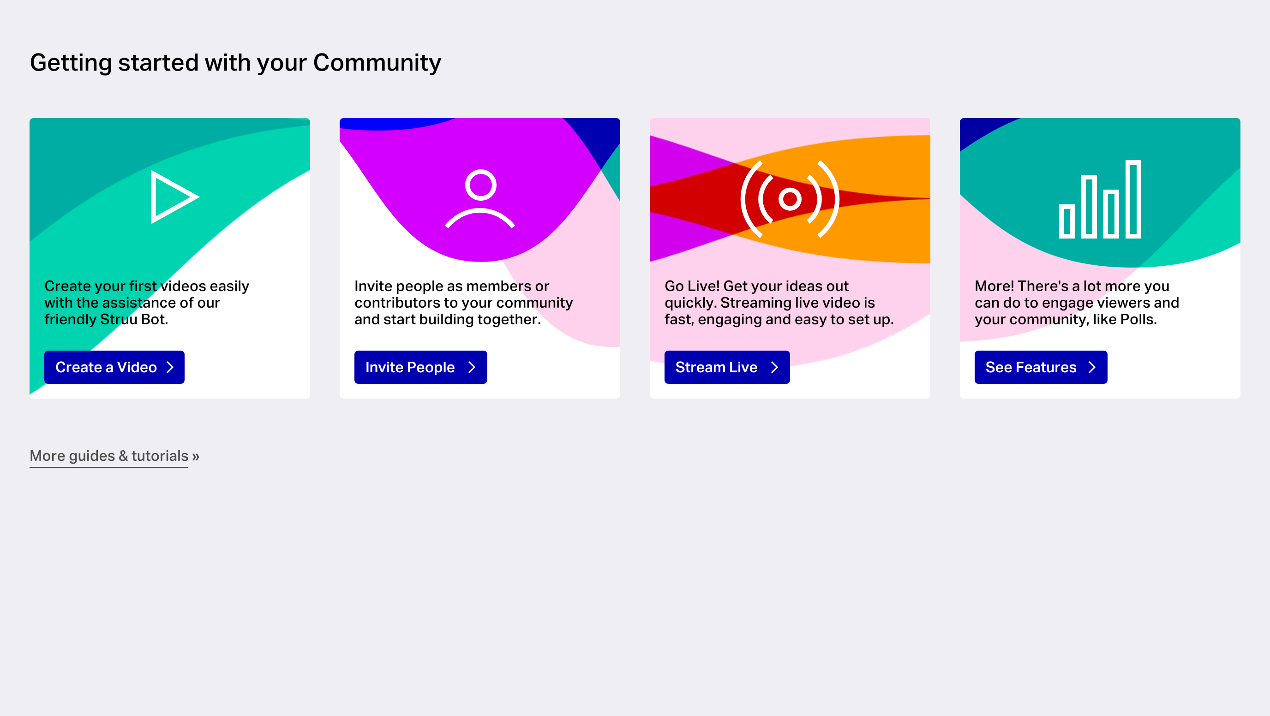
Task: Click the See Features button
Action: (x=1041, y=367)
